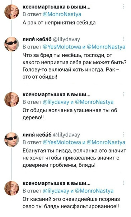Viewport: 131px width, 217px height.
Task: Open more menu on 'От обиды волчанка' tweet
Action: point(124,94)
